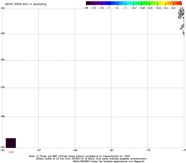Click the -78 longitude label
Viewport: 186px width, 163px height.
tap(148, 150)
